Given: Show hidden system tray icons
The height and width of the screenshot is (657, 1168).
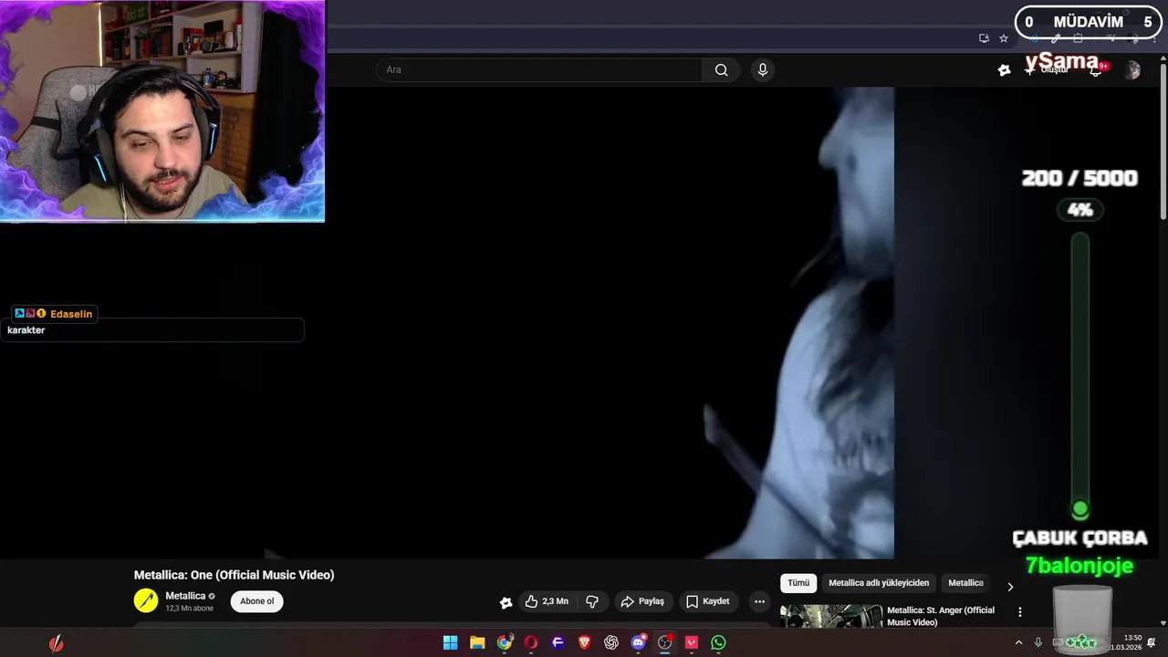Looking at the screenshot, I should click(x=1019, y=642).
